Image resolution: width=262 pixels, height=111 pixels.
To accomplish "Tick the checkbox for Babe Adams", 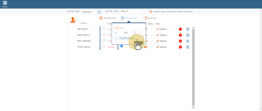I will [104, 34].
